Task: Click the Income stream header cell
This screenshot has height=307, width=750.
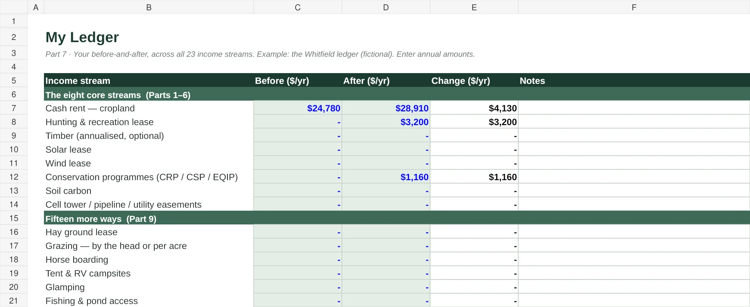Action: [x=149, y=80]
